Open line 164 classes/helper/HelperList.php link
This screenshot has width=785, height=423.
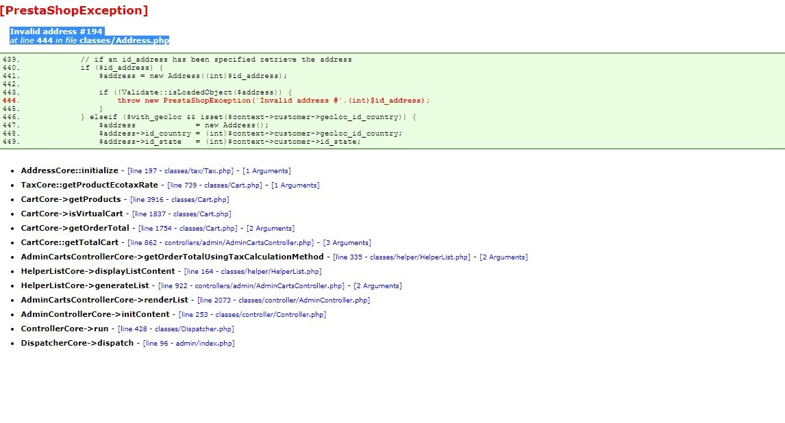(x=253, y=272)
